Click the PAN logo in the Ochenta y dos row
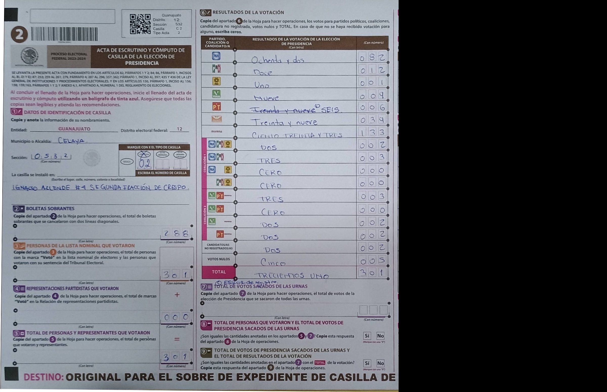607x392 pixels. click(216, 56)
